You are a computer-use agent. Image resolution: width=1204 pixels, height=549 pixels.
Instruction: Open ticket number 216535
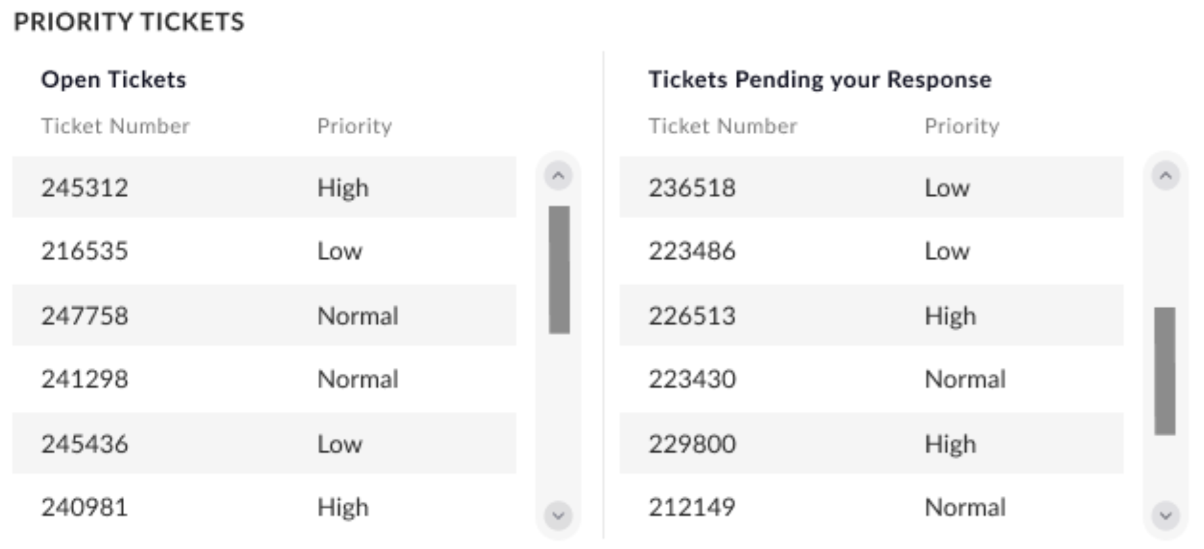pos(85,251)
